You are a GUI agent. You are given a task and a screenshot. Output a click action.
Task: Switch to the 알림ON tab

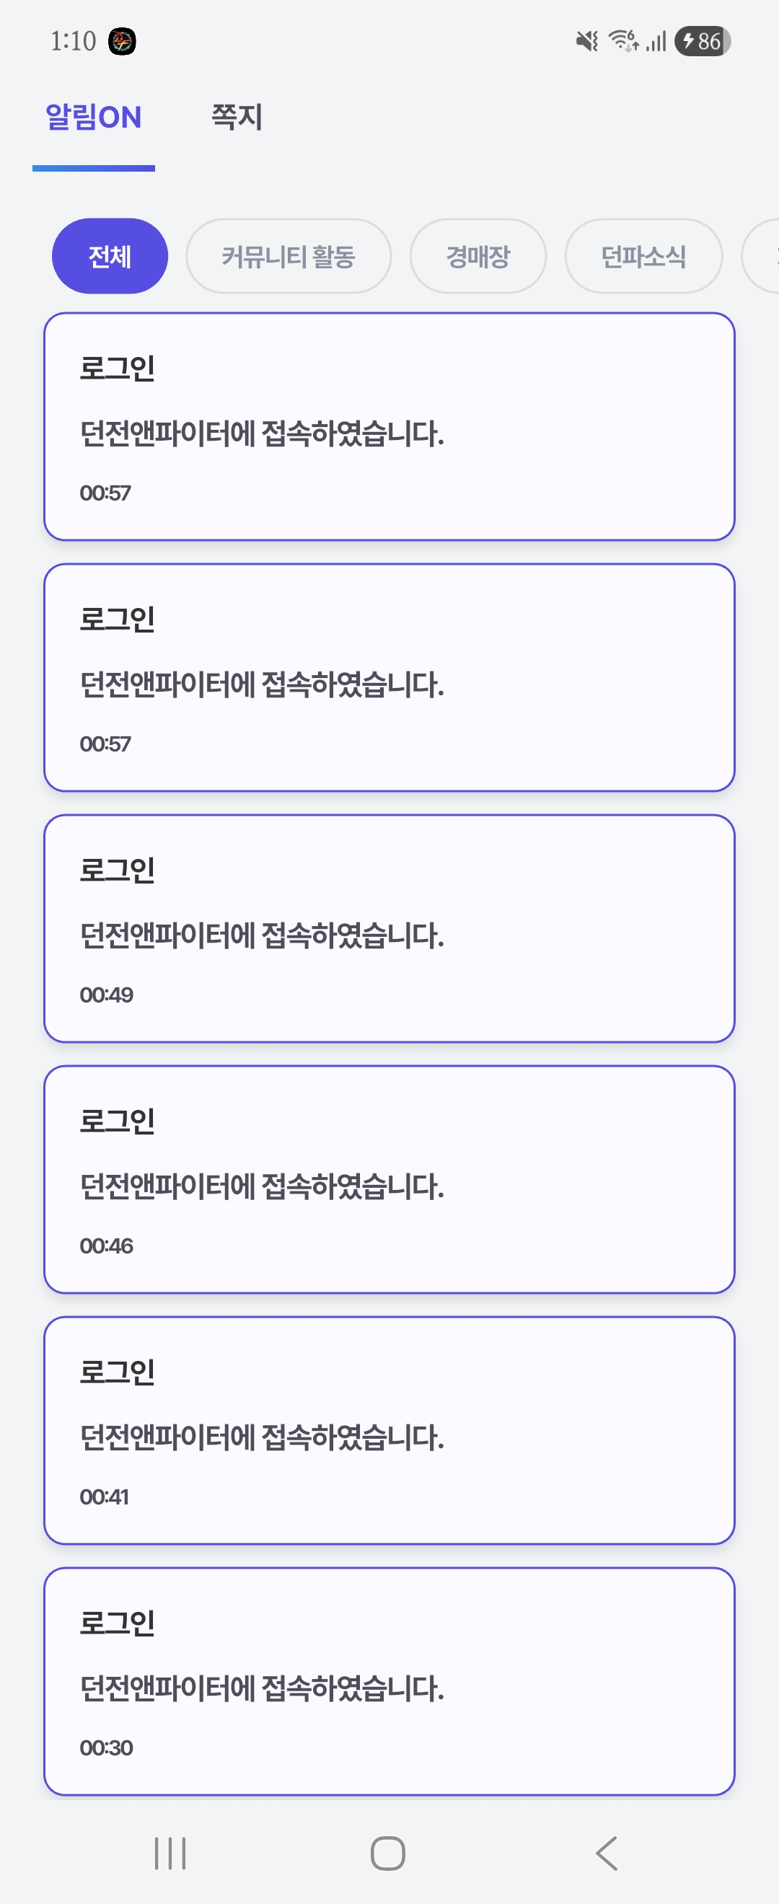pyautogui.click(x=93, y=118)
